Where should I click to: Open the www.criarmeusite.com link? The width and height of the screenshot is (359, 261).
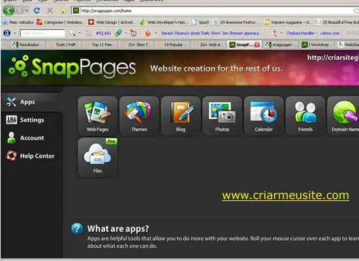click(x=285, y=195)
